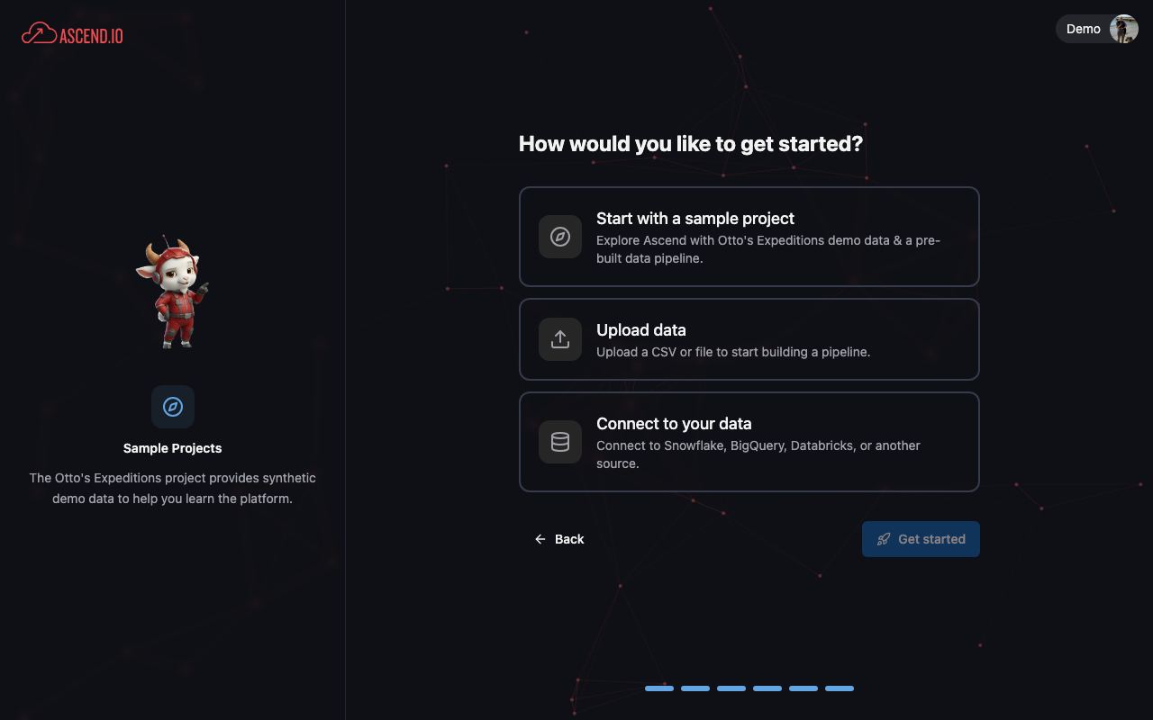Image resolution: width=1153 pixels, height=720 pixels.
Task: Select the Connect to your data option
Action: 749,442
